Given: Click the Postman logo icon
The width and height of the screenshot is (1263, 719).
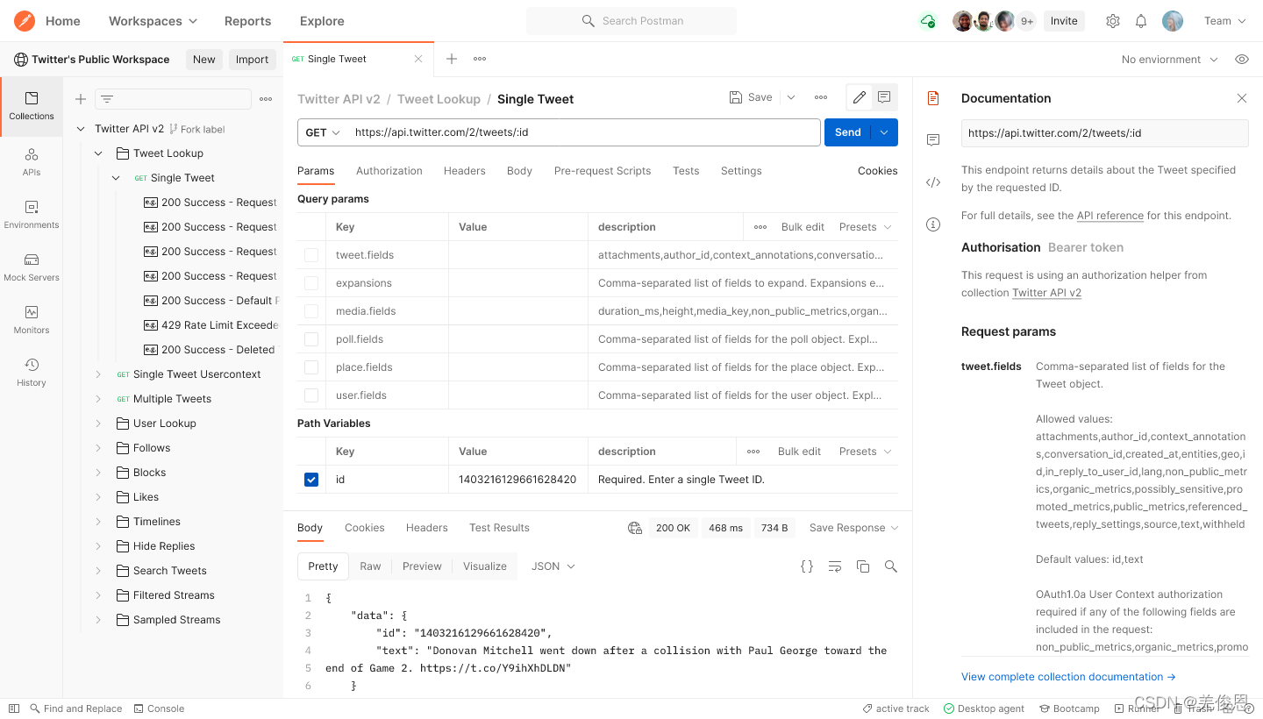Looking at the screenshot, I should tap(25, 20).
